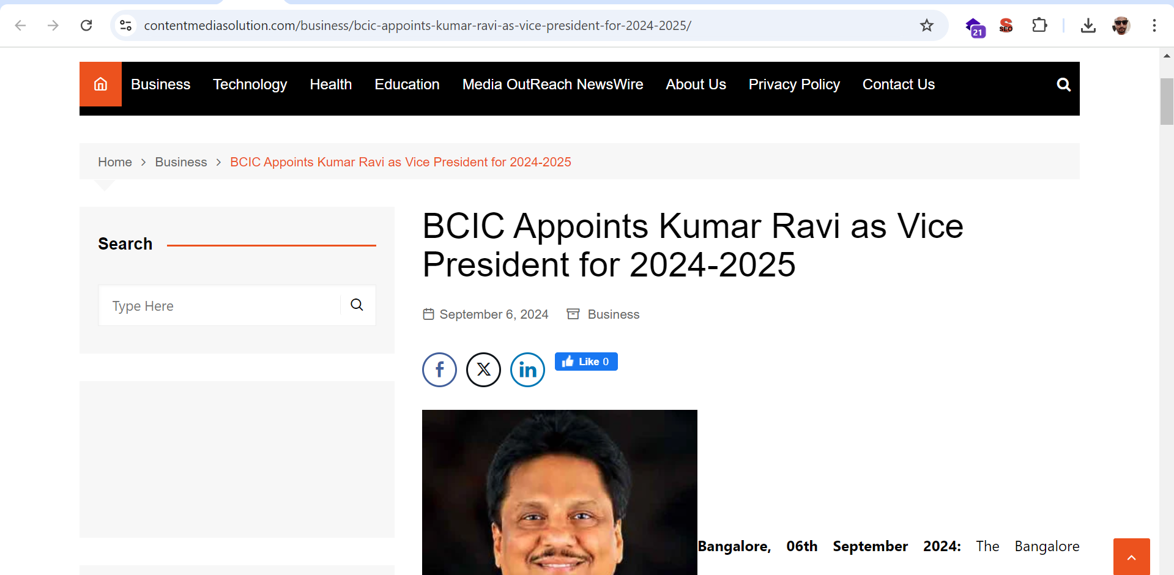Reload the page
The image size is (1174, 575).
tap(86, 25)
